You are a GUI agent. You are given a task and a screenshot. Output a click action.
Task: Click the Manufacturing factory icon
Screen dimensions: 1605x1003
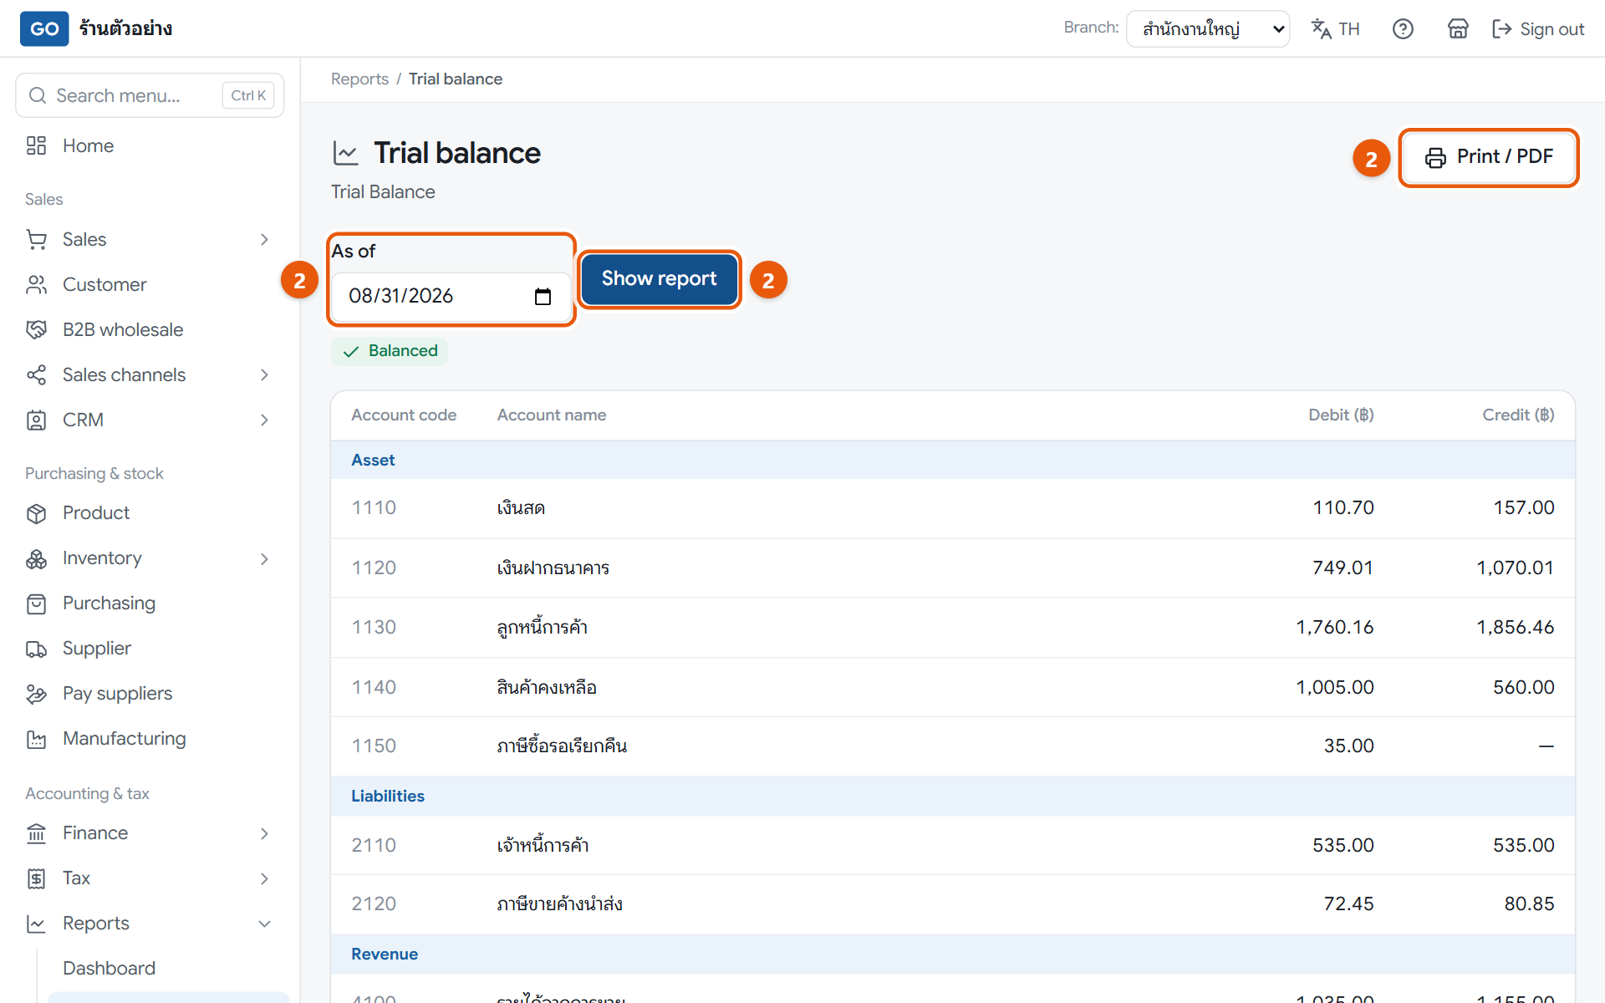pos(36,739)
